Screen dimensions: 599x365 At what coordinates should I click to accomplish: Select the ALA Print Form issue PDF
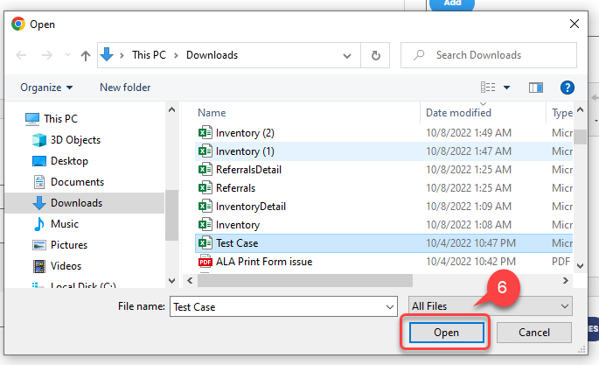click(x=384, y=262)
